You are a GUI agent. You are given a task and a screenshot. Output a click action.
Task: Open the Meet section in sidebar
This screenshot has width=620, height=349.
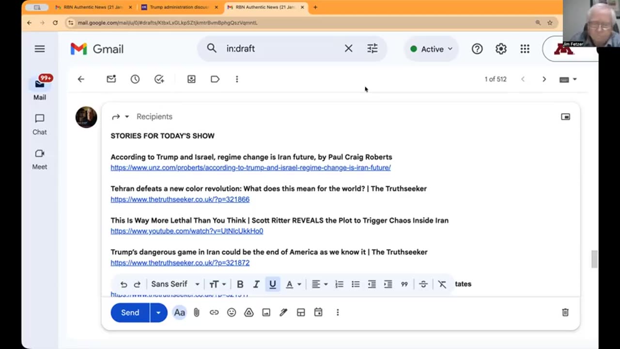(x=40, y=159)
